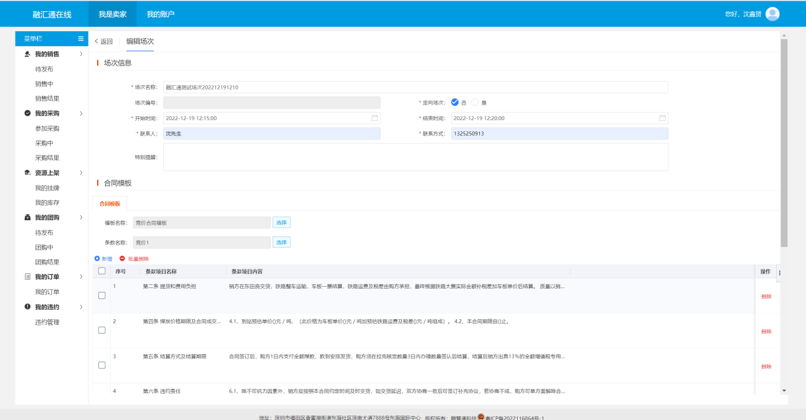Click the user avatar icon
806x420 pixels.
click(772, 14)
